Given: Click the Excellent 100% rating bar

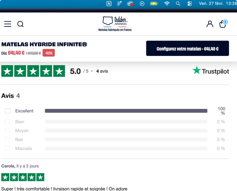Looking at the screenshot, I should click(x=126, y=111).
